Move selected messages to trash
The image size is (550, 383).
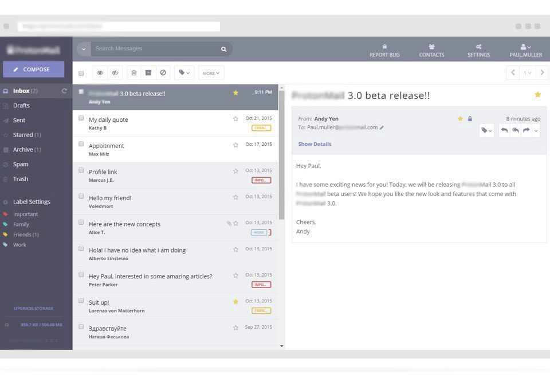click(x=133, y=73)
